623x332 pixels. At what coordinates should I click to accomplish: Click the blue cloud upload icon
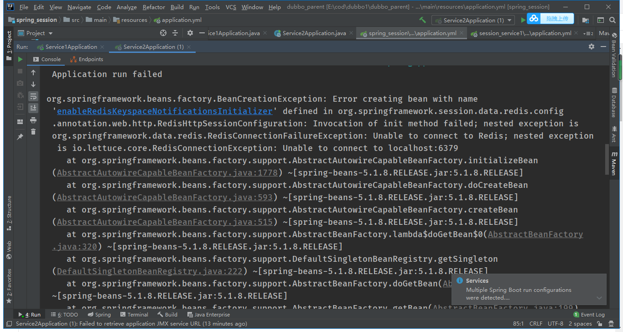click(534, 18)
